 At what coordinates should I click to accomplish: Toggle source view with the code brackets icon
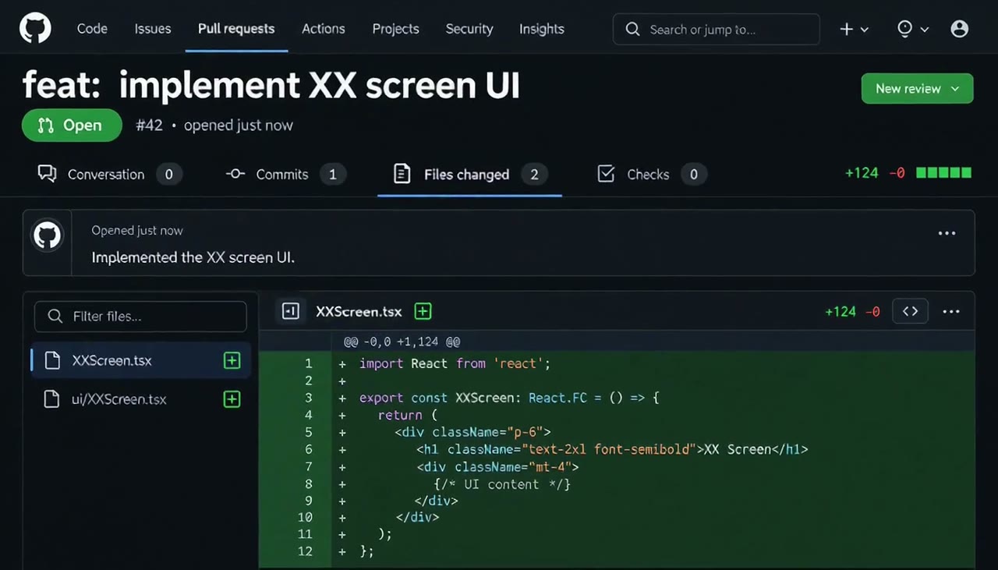910,311
